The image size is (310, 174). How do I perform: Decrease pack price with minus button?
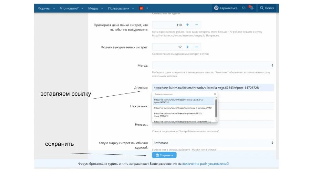(x=197, y=25)
